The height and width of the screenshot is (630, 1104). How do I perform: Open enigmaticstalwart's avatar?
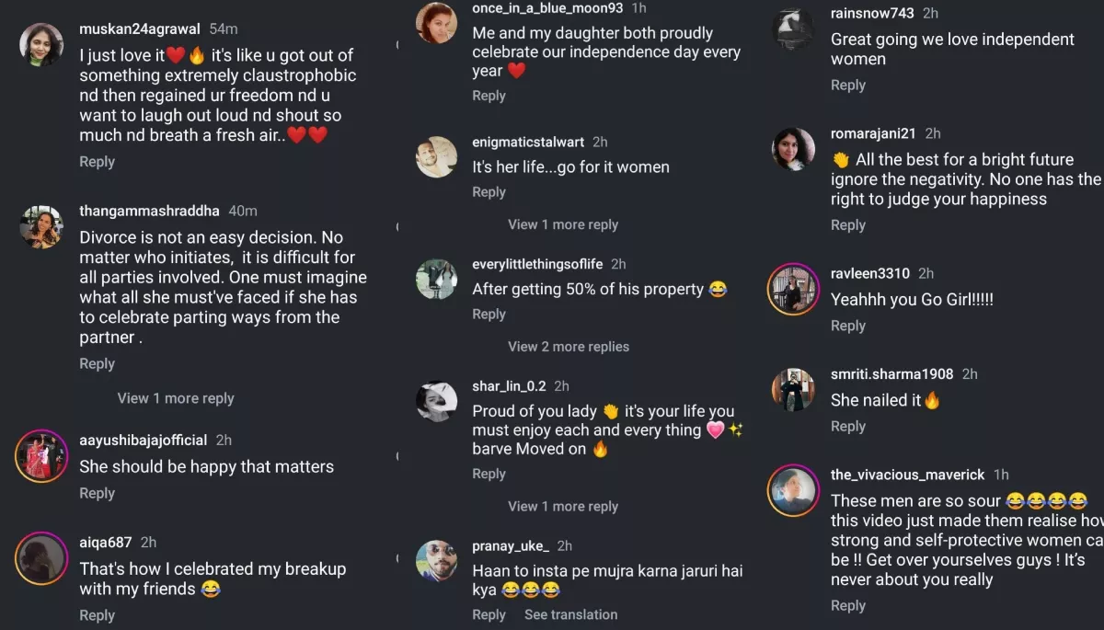[436, 157]
